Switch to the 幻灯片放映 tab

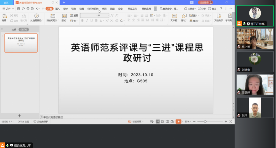point(93,9)
